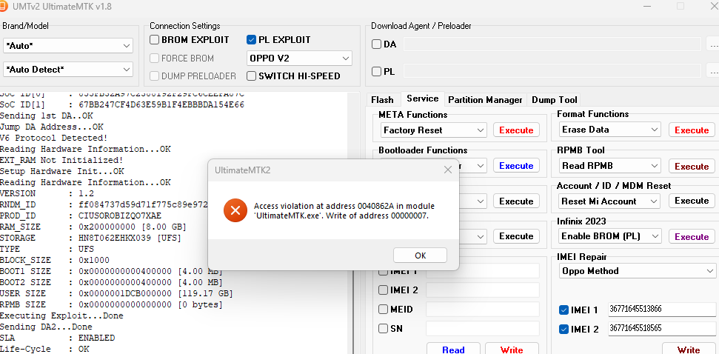This screenshot has height=354, width=719.
Task: Enable the BROM EXPLOIT checkbox
Action: pos(155,40)
